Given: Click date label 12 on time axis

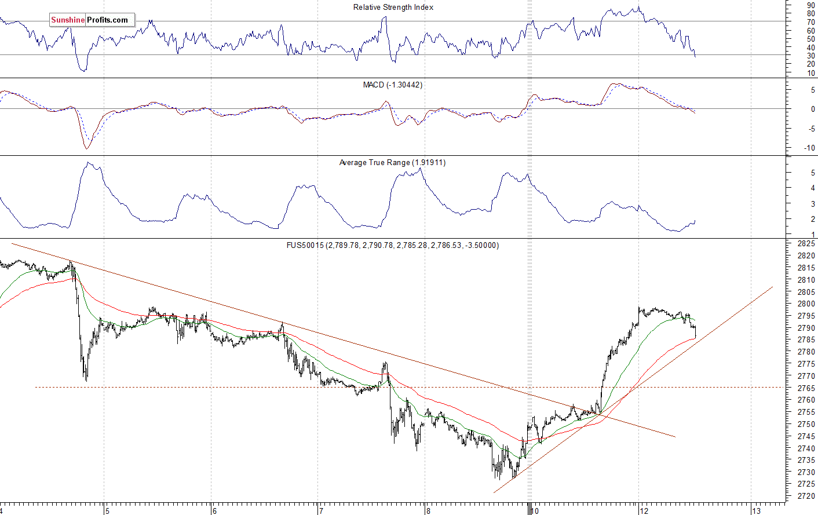Looking at the screenshot, I should (644, 511).
